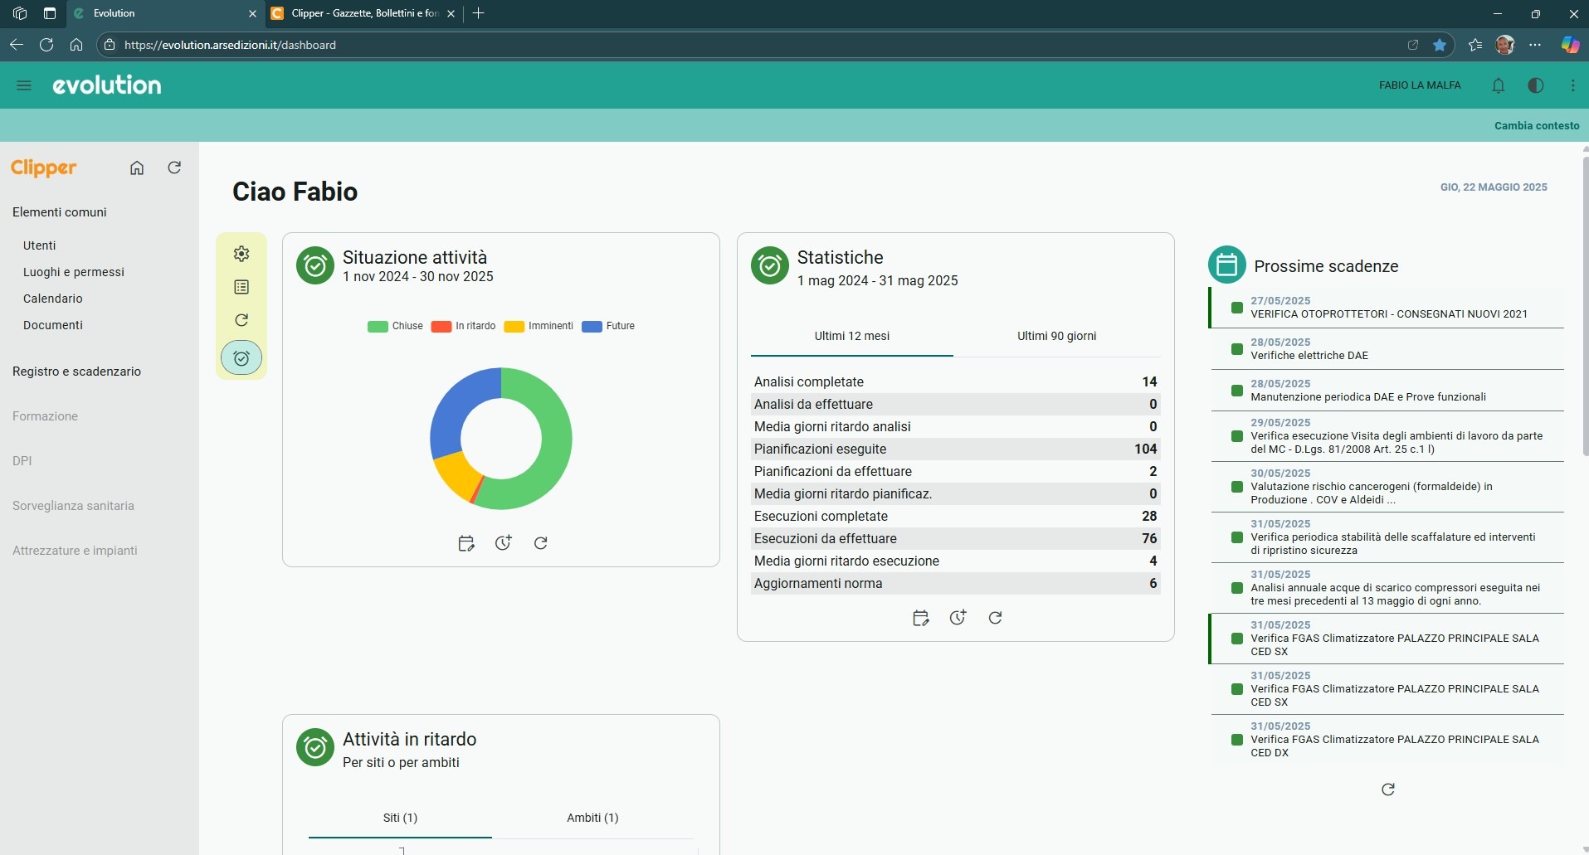The width and height of the screenshot is (1589, 855).
Task: Click the Esecuzioni da effettuare row
Action: point(955,539)
